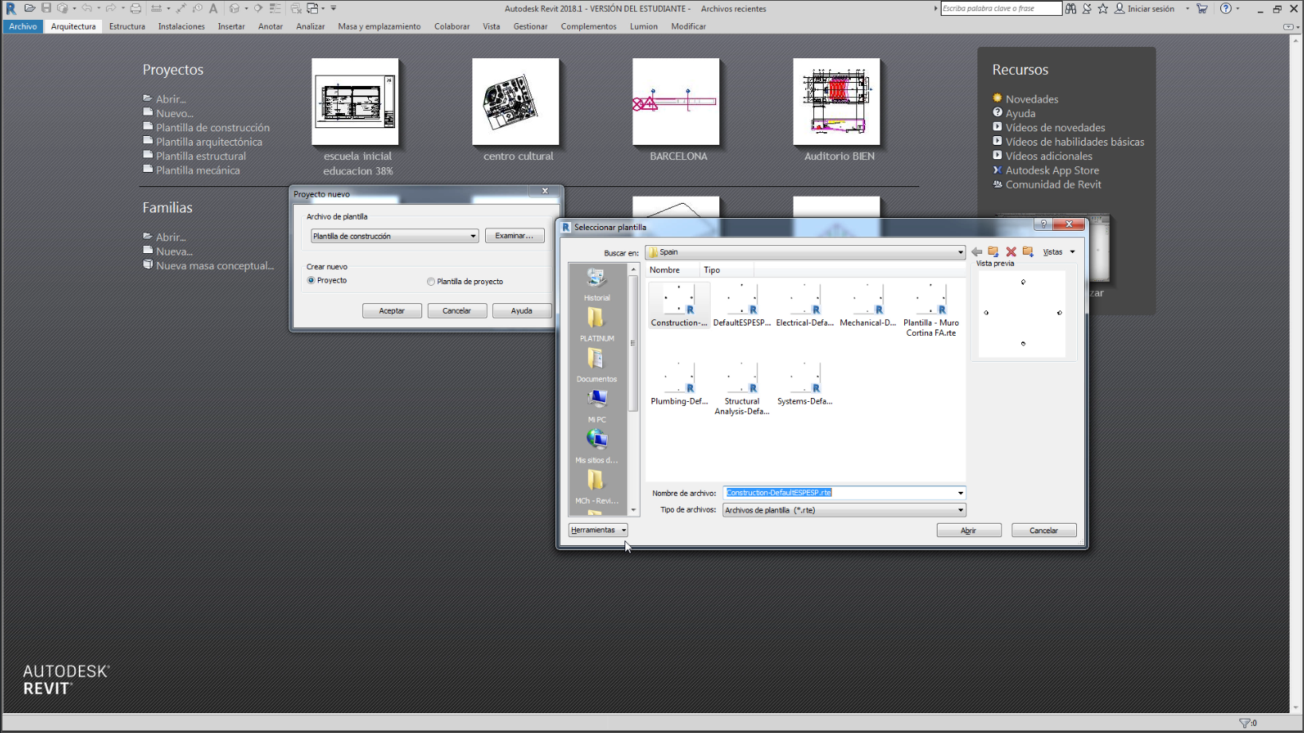Screen dimensions: 1304x733
Task: Click the Examinar... button
Action: coord(514,236)
